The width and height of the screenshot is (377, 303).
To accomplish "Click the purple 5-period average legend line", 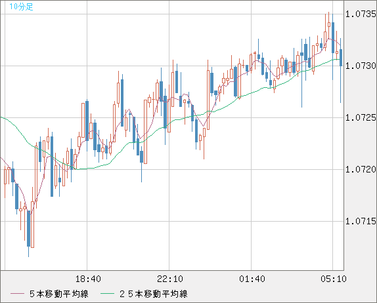I will tap(17, 294).
